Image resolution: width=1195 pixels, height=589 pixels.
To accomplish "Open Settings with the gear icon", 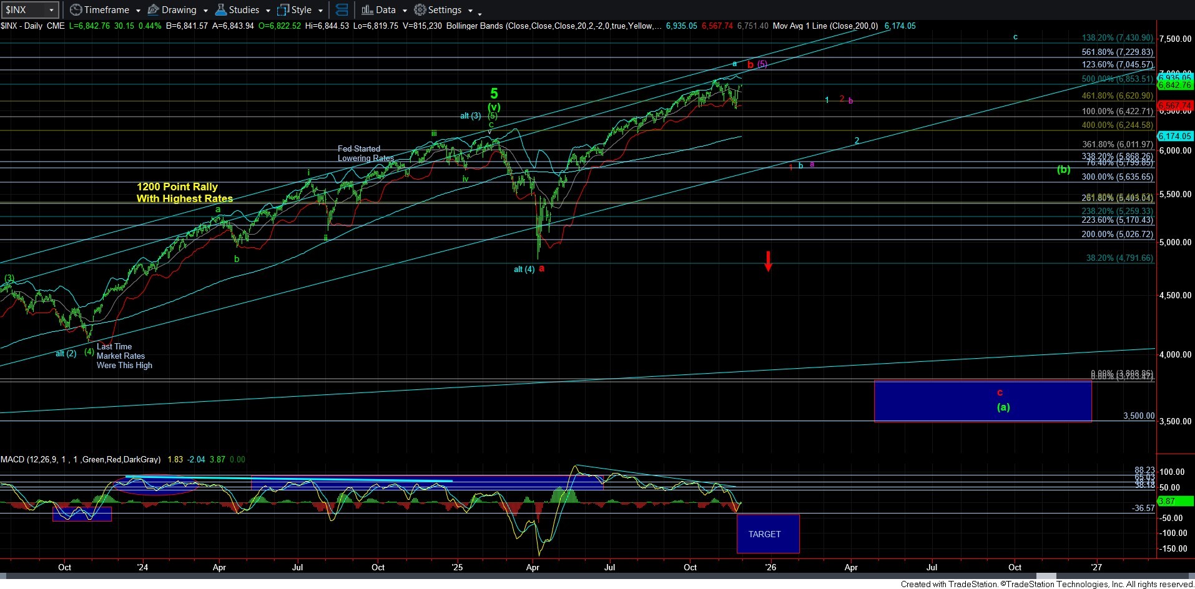I will pos(420,10).
